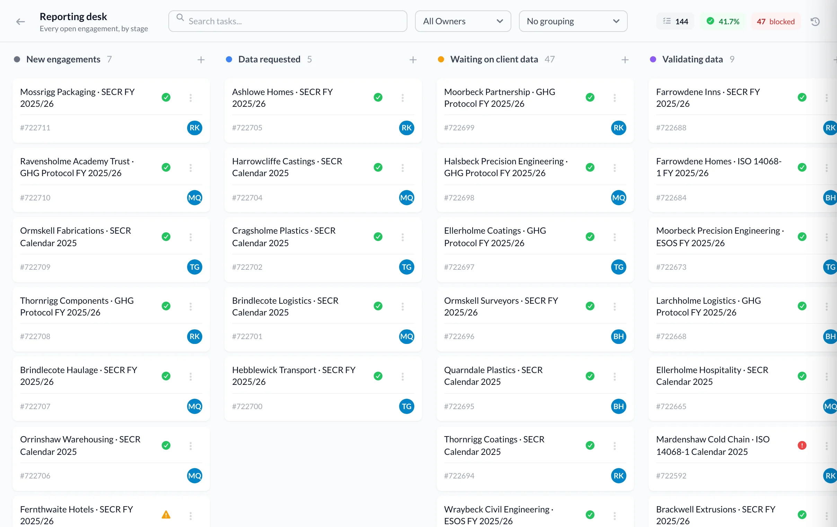Add a card to New engagements
Image resolution: width=837 pixels, height=527 pixels.
(x=201, y=60)
